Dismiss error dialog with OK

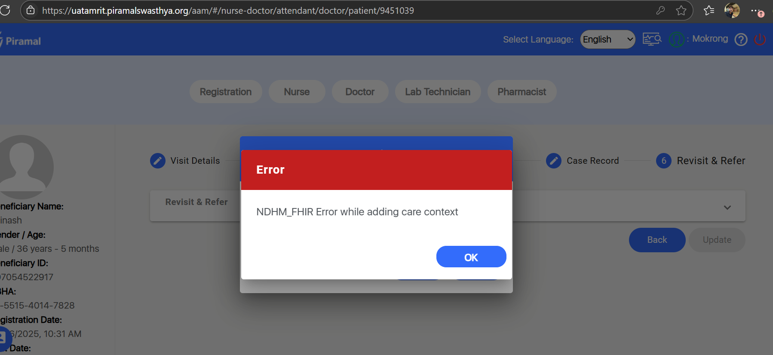point(471,257)
